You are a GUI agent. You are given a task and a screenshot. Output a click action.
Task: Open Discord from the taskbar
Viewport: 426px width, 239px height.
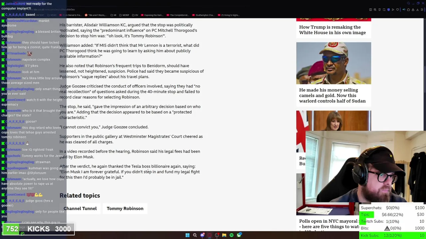pos(202,235)
